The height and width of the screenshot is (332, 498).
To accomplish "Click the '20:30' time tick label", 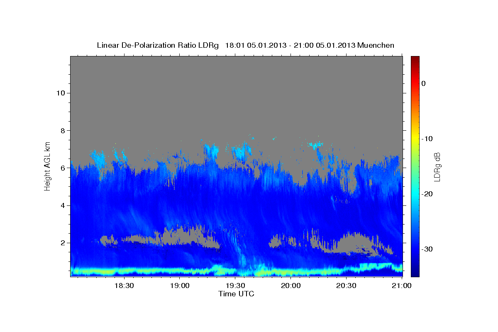I will (346, 286).
